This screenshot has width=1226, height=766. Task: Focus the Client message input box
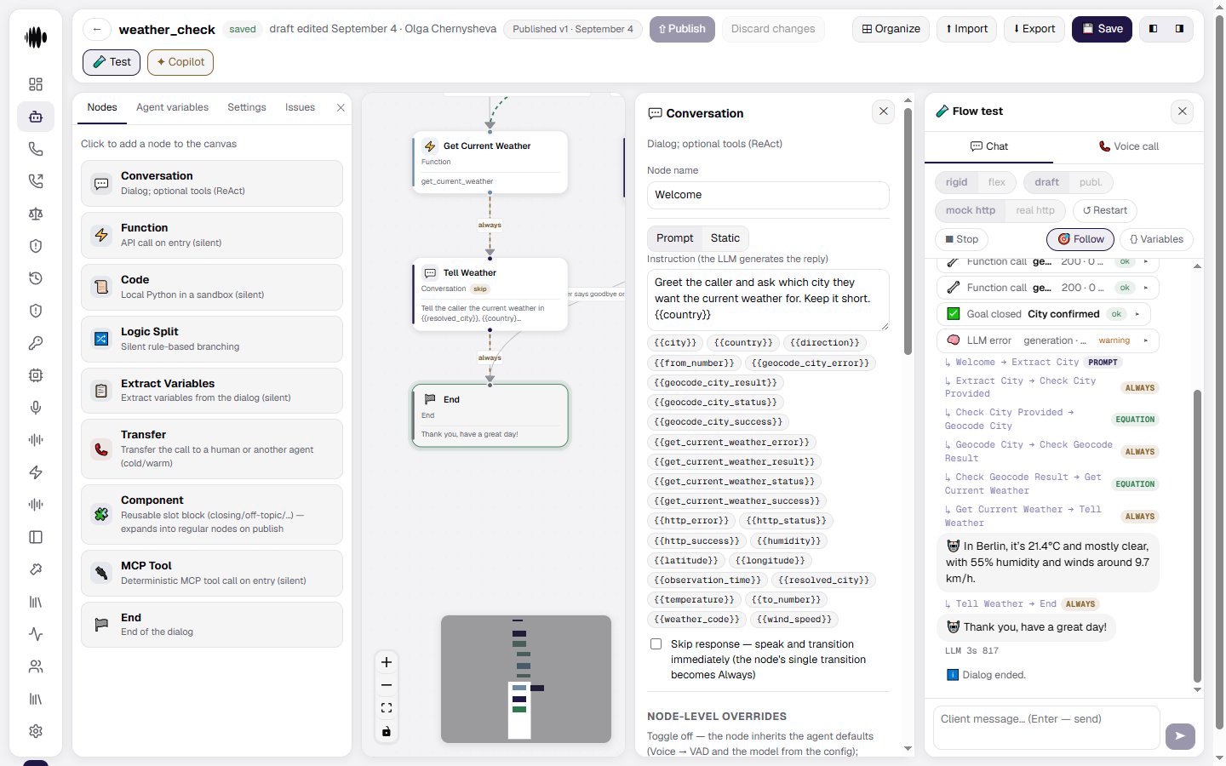1046,729
